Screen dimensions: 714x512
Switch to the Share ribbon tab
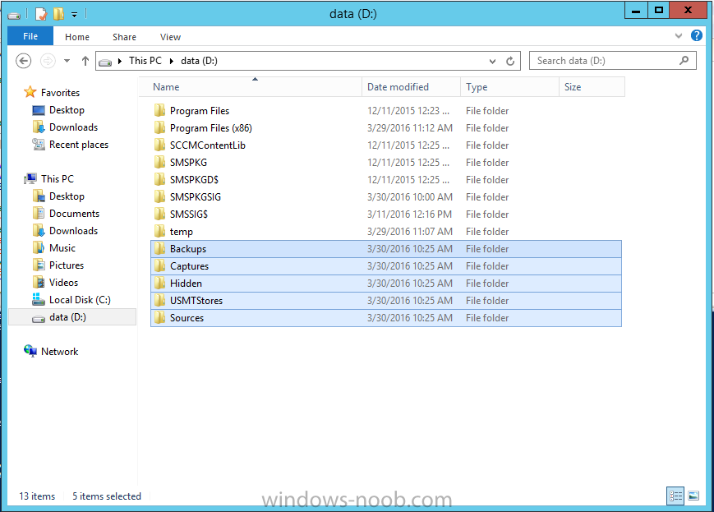pyautogui.click(x=124, y=37)
